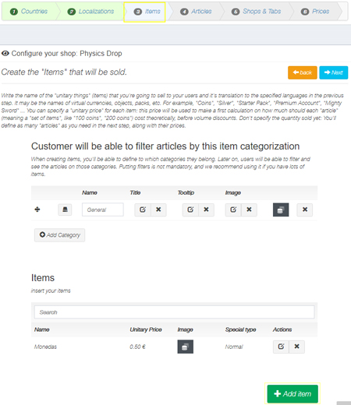Screen dimensions: 351x405
Task: Click the orange back button
Action: (x=303, y=72)
